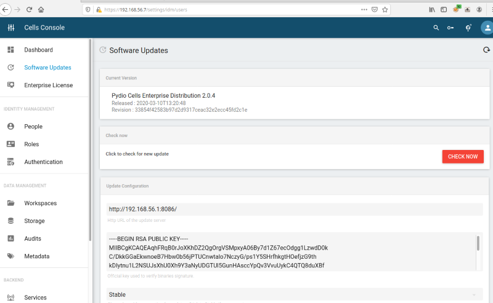
Task: Go to Roles section
Action: point(31,144)
